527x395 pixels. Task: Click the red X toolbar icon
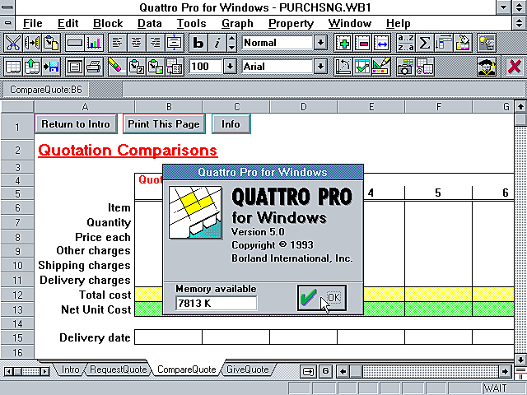click(x=514, y=67)
